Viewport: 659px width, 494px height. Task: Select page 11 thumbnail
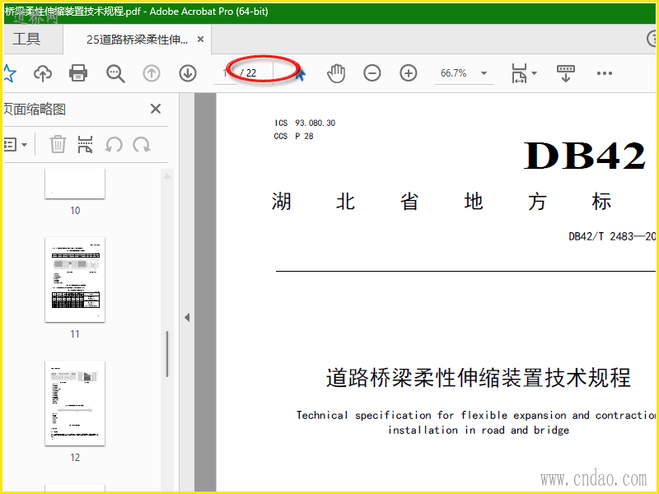pyautogui.click(x=75, y=280)
